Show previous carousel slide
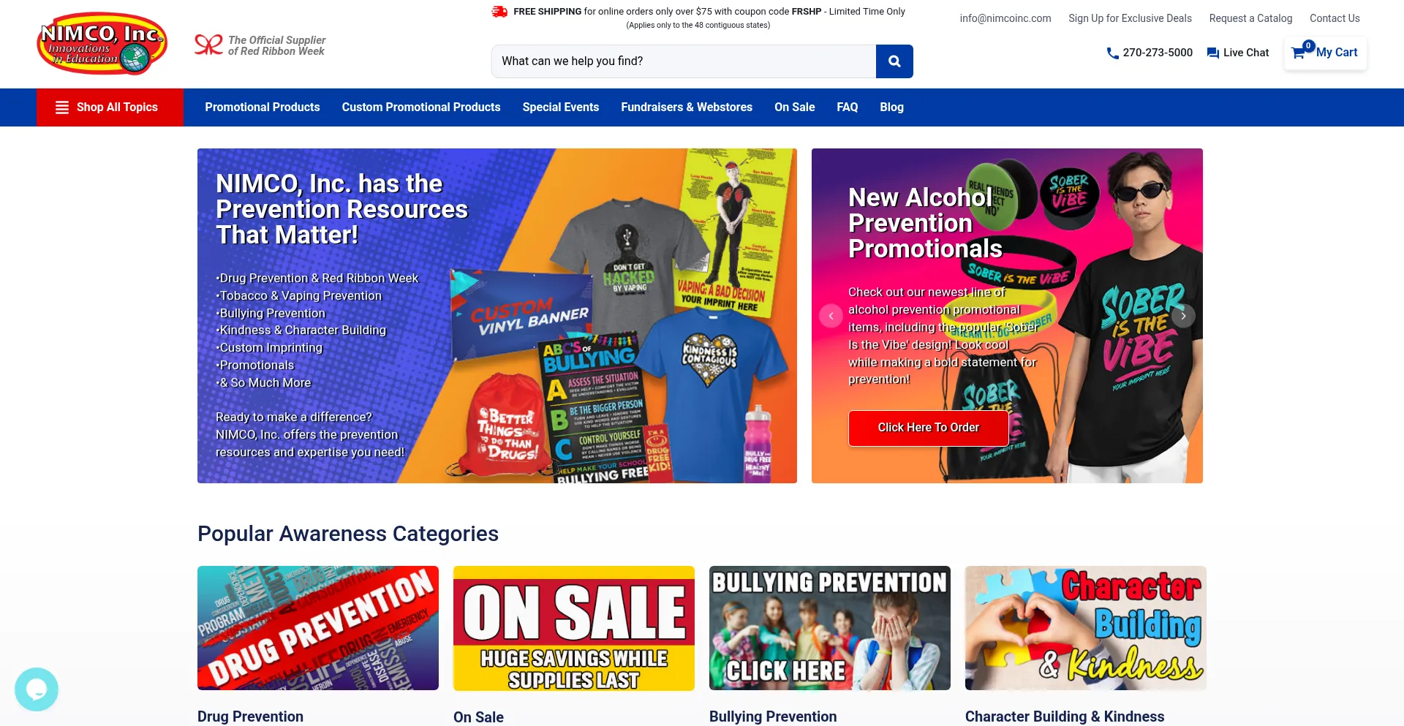Screen dimensions: 1404x726 [831, 316]
